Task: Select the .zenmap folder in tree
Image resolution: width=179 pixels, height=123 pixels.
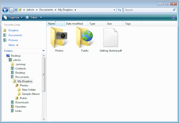Action: (20, 64)
